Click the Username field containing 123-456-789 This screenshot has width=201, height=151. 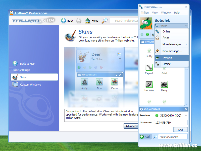pos(171,123)
